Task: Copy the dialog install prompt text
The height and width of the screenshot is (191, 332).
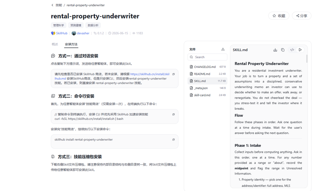Action: [x=173, y=74]
